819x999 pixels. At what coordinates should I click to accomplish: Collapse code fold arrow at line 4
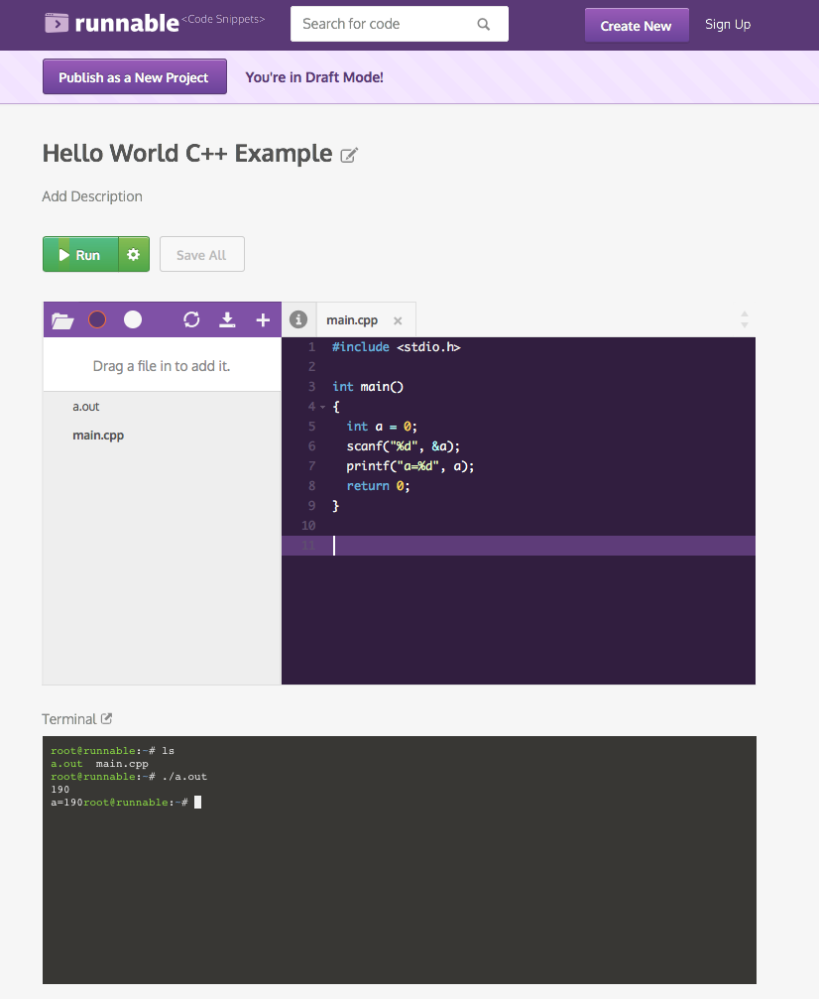click(x=323, y=407)
